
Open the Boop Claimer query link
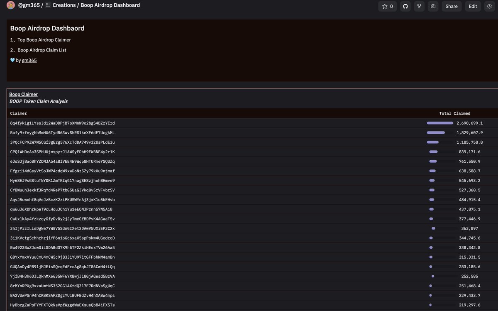tap(23, 94)
